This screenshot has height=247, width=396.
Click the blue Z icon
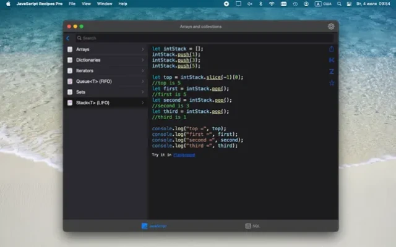(332, 72)
